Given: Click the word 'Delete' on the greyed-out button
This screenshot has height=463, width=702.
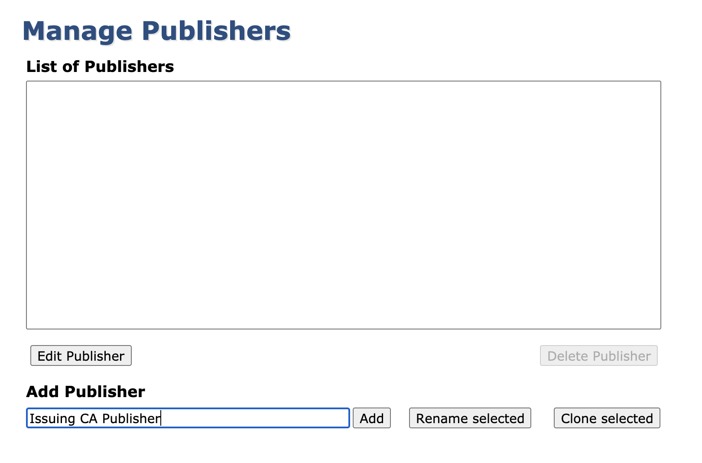Looking at the screenshot, I should pos(568,356).
